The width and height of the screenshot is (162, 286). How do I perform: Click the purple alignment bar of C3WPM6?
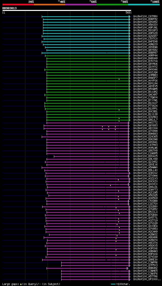pyautogui.click(x=95, y=263)
